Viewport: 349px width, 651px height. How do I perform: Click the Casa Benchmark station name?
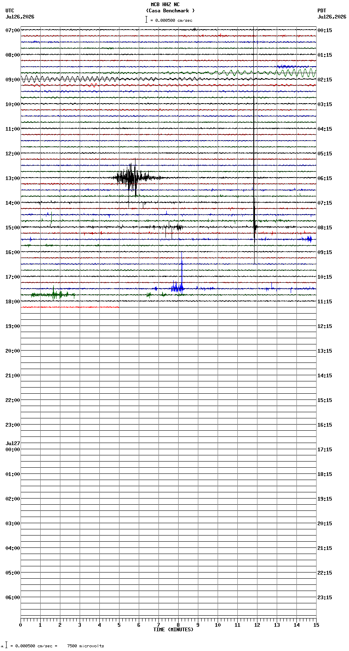point(170,11)
